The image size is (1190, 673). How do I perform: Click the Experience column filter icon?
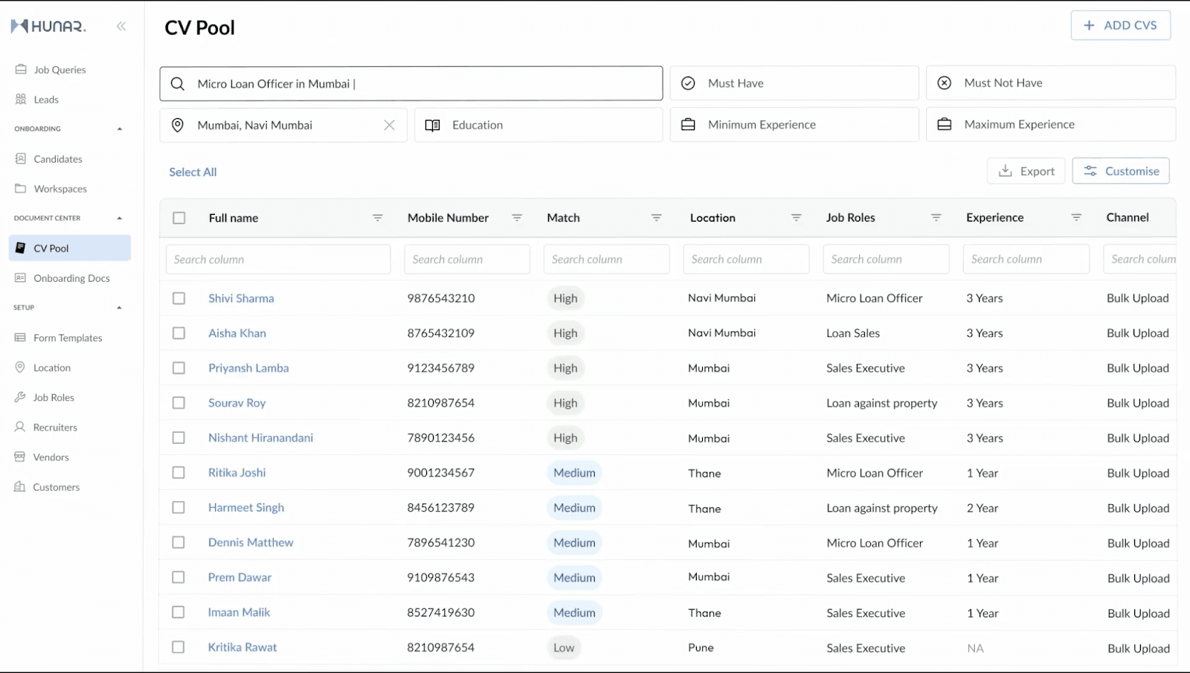click(x=1076, y=218)
